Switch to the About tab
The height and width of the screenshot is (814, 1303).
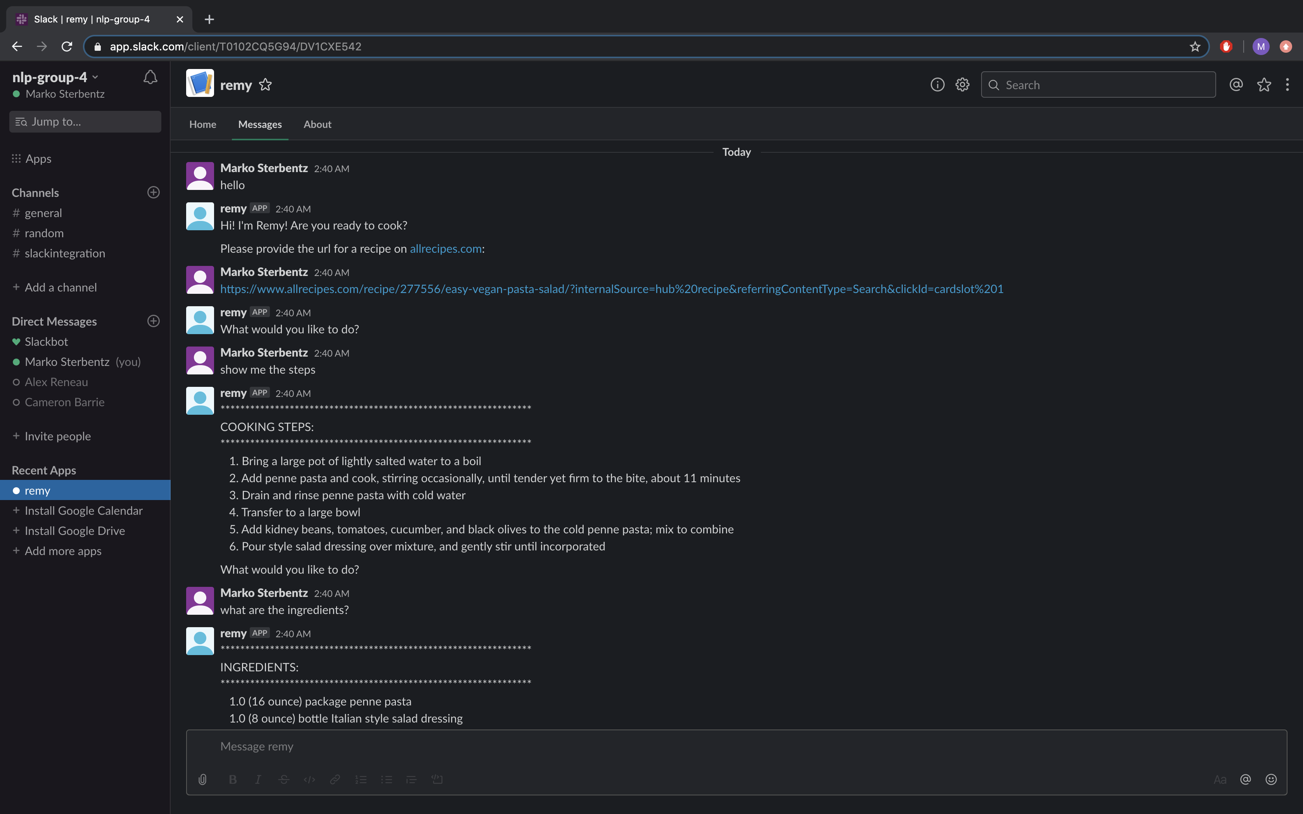pyautogui.click(x=317, y=124)
